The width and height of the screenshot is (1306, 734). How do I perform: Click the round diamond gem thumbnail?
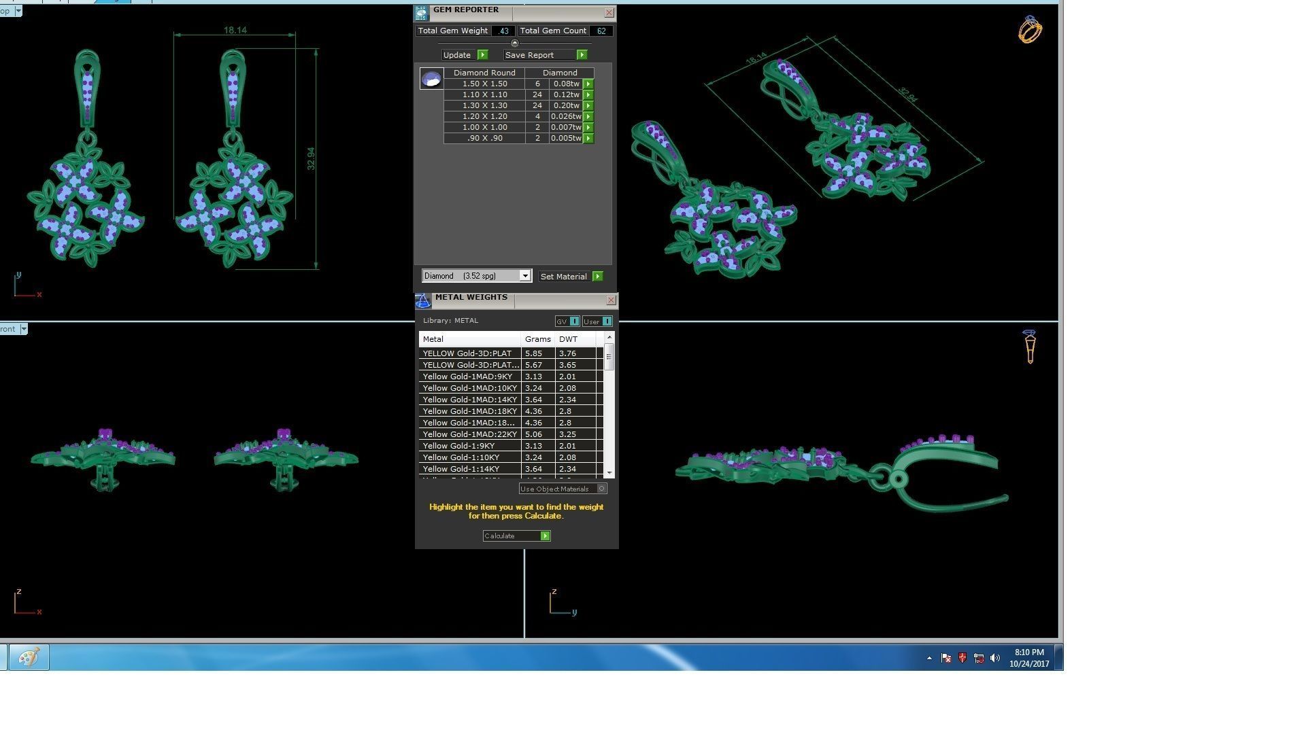click(431, 80)
